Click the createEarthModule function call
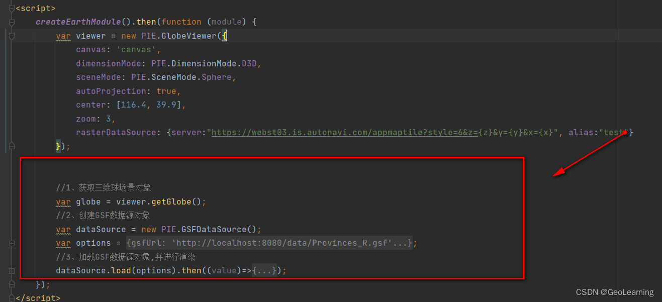The height and width of the screenshot is (302, 662). tap(78, 22)
